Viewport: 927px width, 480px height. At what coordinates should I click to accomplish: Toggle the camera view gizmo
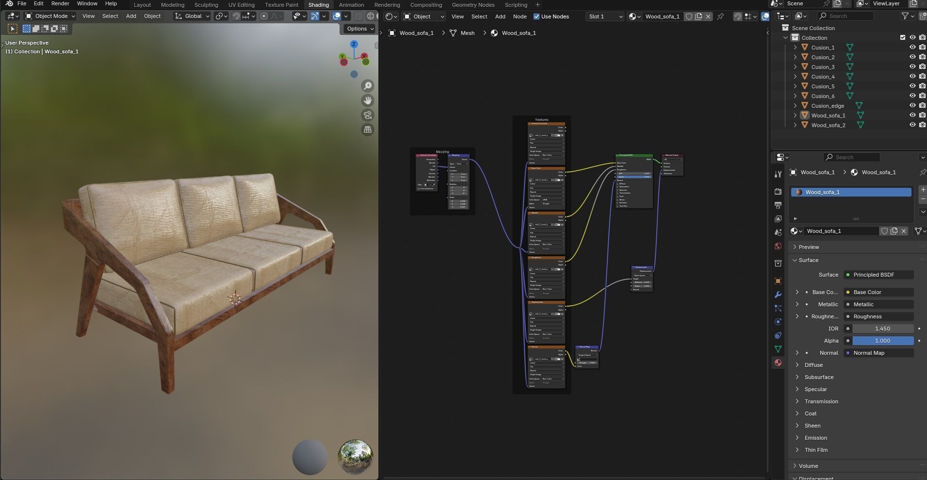click(368, 115)
